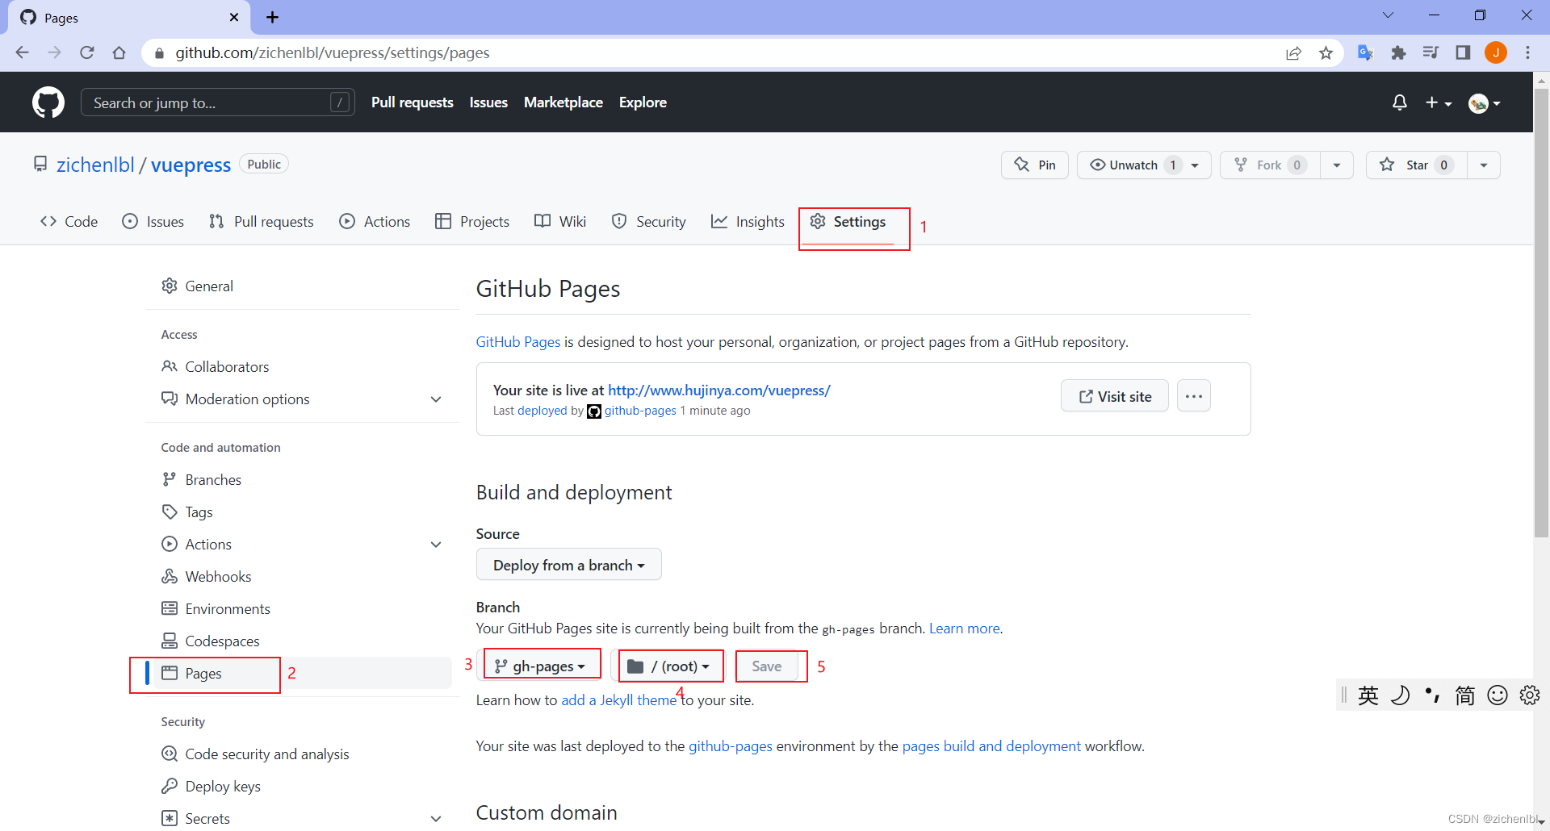The height and width of the screenshot is (831, 1550).
Task: Open Explore in top navigation
Action: coord(643,102)
